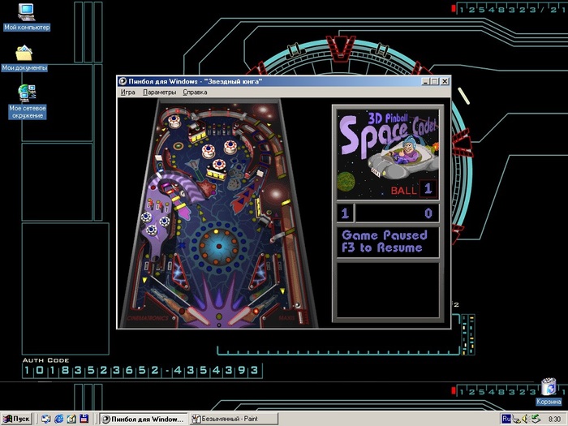568x426 pixels.
Task: Open the Параметры menu
Action: tap(159, 93)
